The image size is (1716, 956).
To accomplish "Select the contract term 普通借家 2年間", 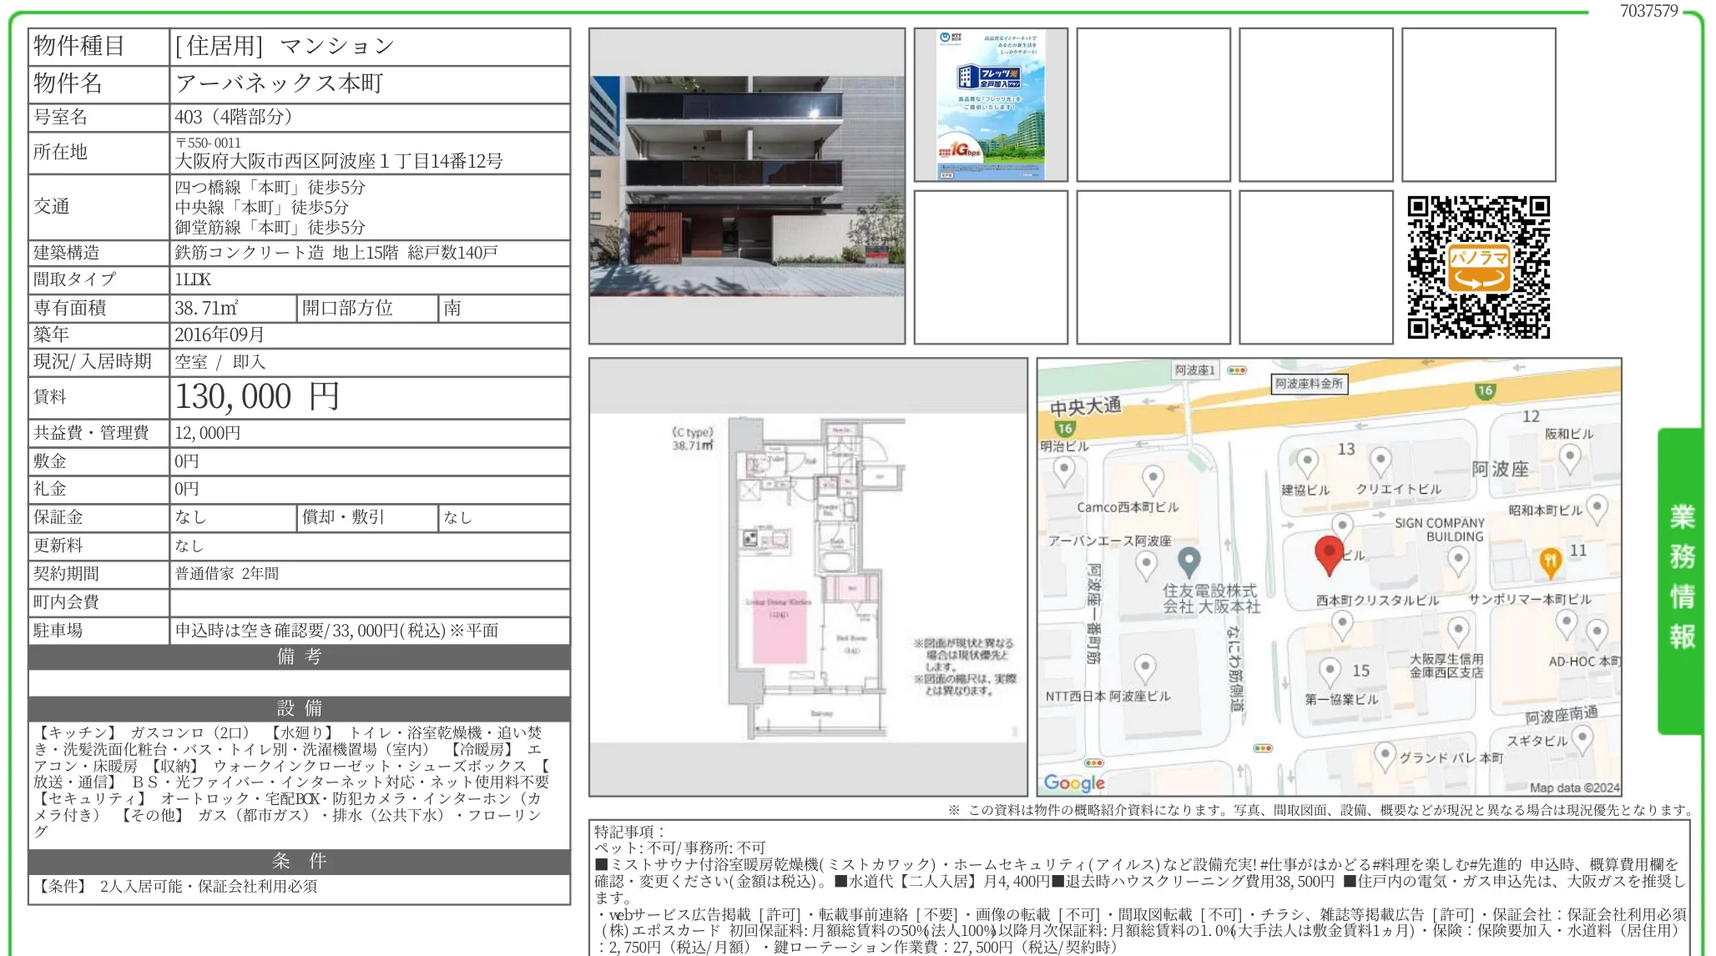I will pyautogui.click(x=227, y=574).
